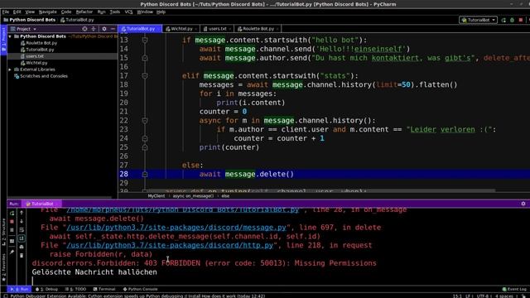Stop process with the red toolbar square
Viewport: 530px width, 298px height.
pyautogui.click(x=521, y=20)
